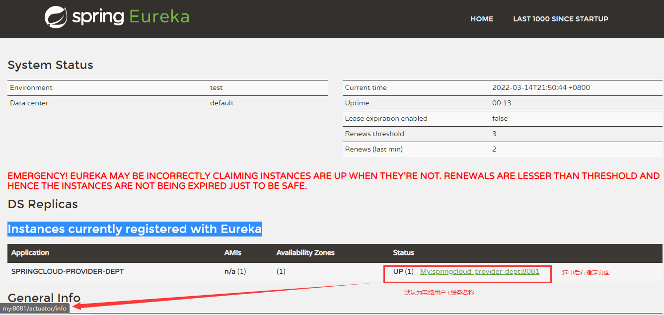Click the Availability Zones column header

tap(305, 252)
